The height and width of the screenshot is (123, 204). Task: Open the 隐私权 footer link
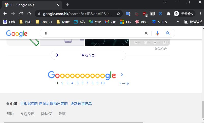pos(46,114)
